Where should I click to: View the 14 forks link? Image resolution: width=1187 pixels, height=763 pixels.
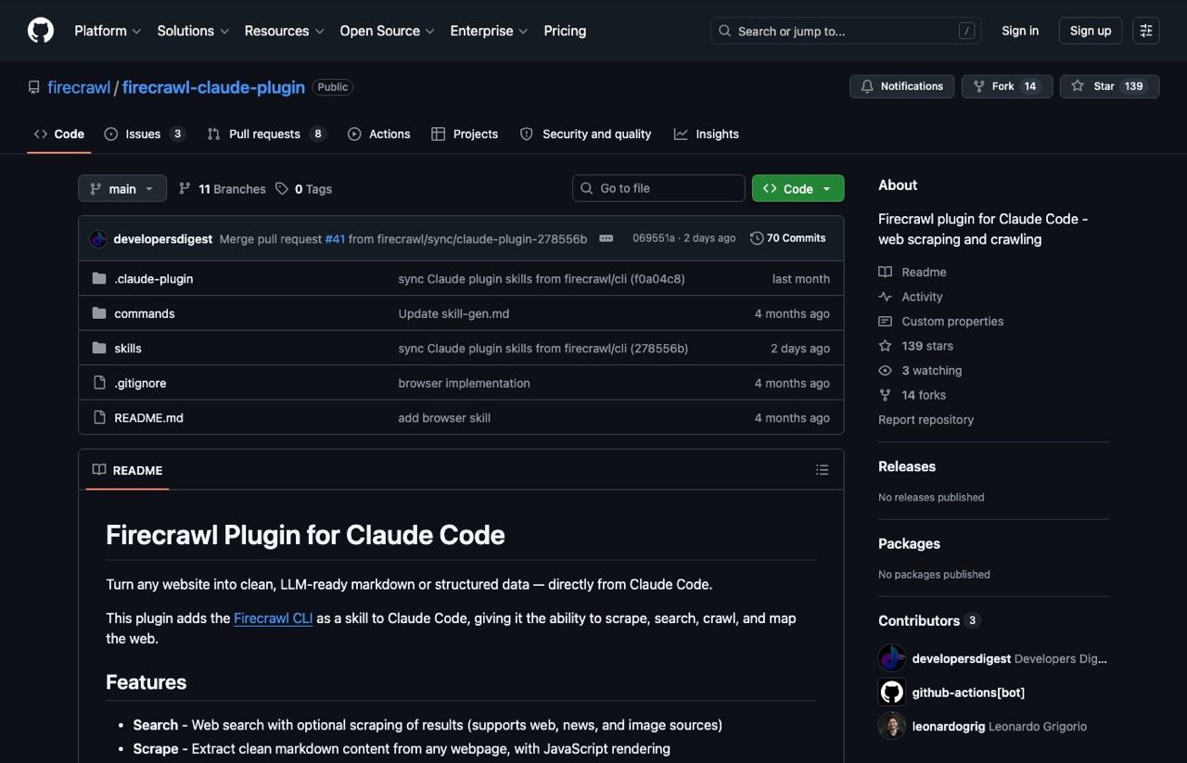click(913, 395)
